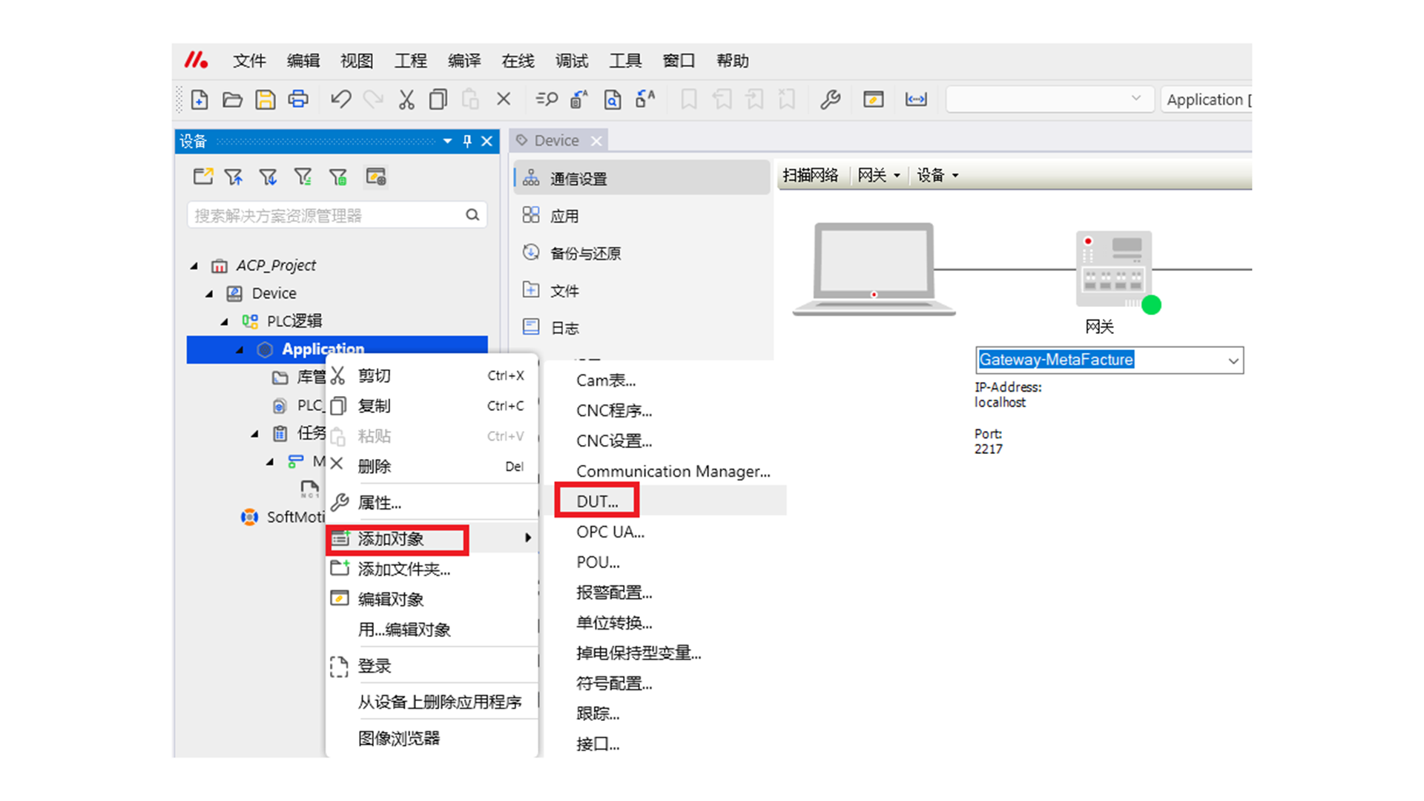1424x801 pixels.
Task: Pin the 设备 panel with pushpin icon
Action: click(x=467, y=141)
